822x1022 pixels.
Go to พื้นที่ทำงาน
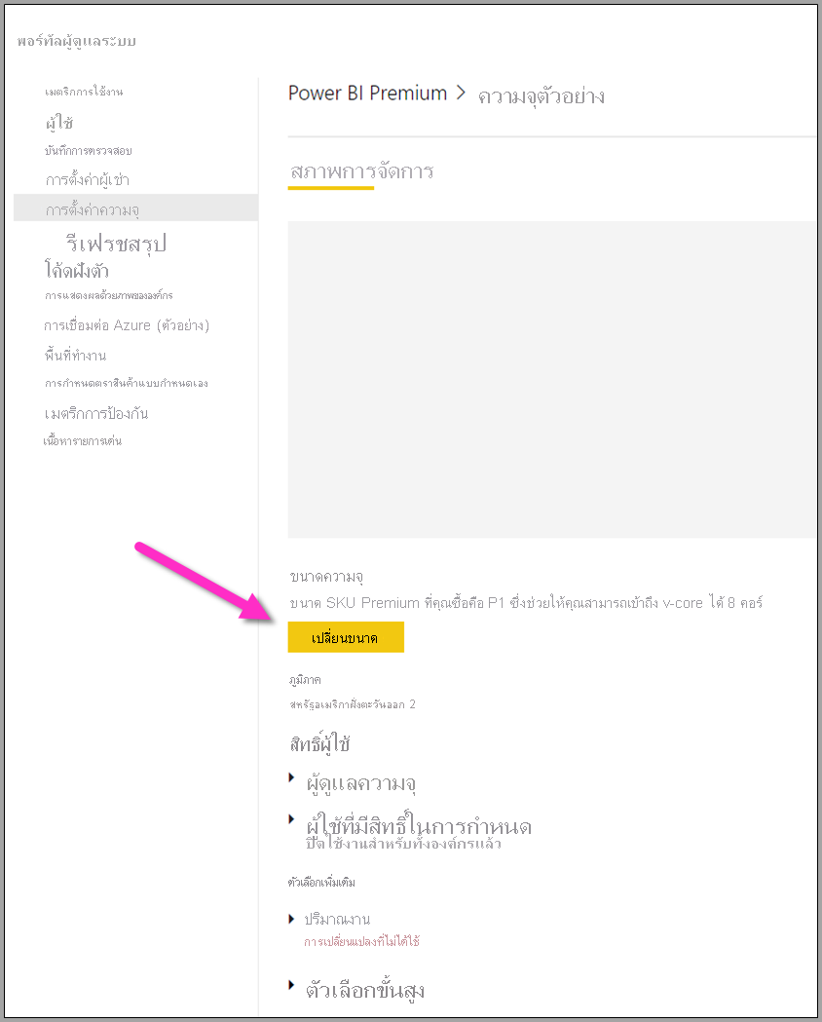(75, 356)
